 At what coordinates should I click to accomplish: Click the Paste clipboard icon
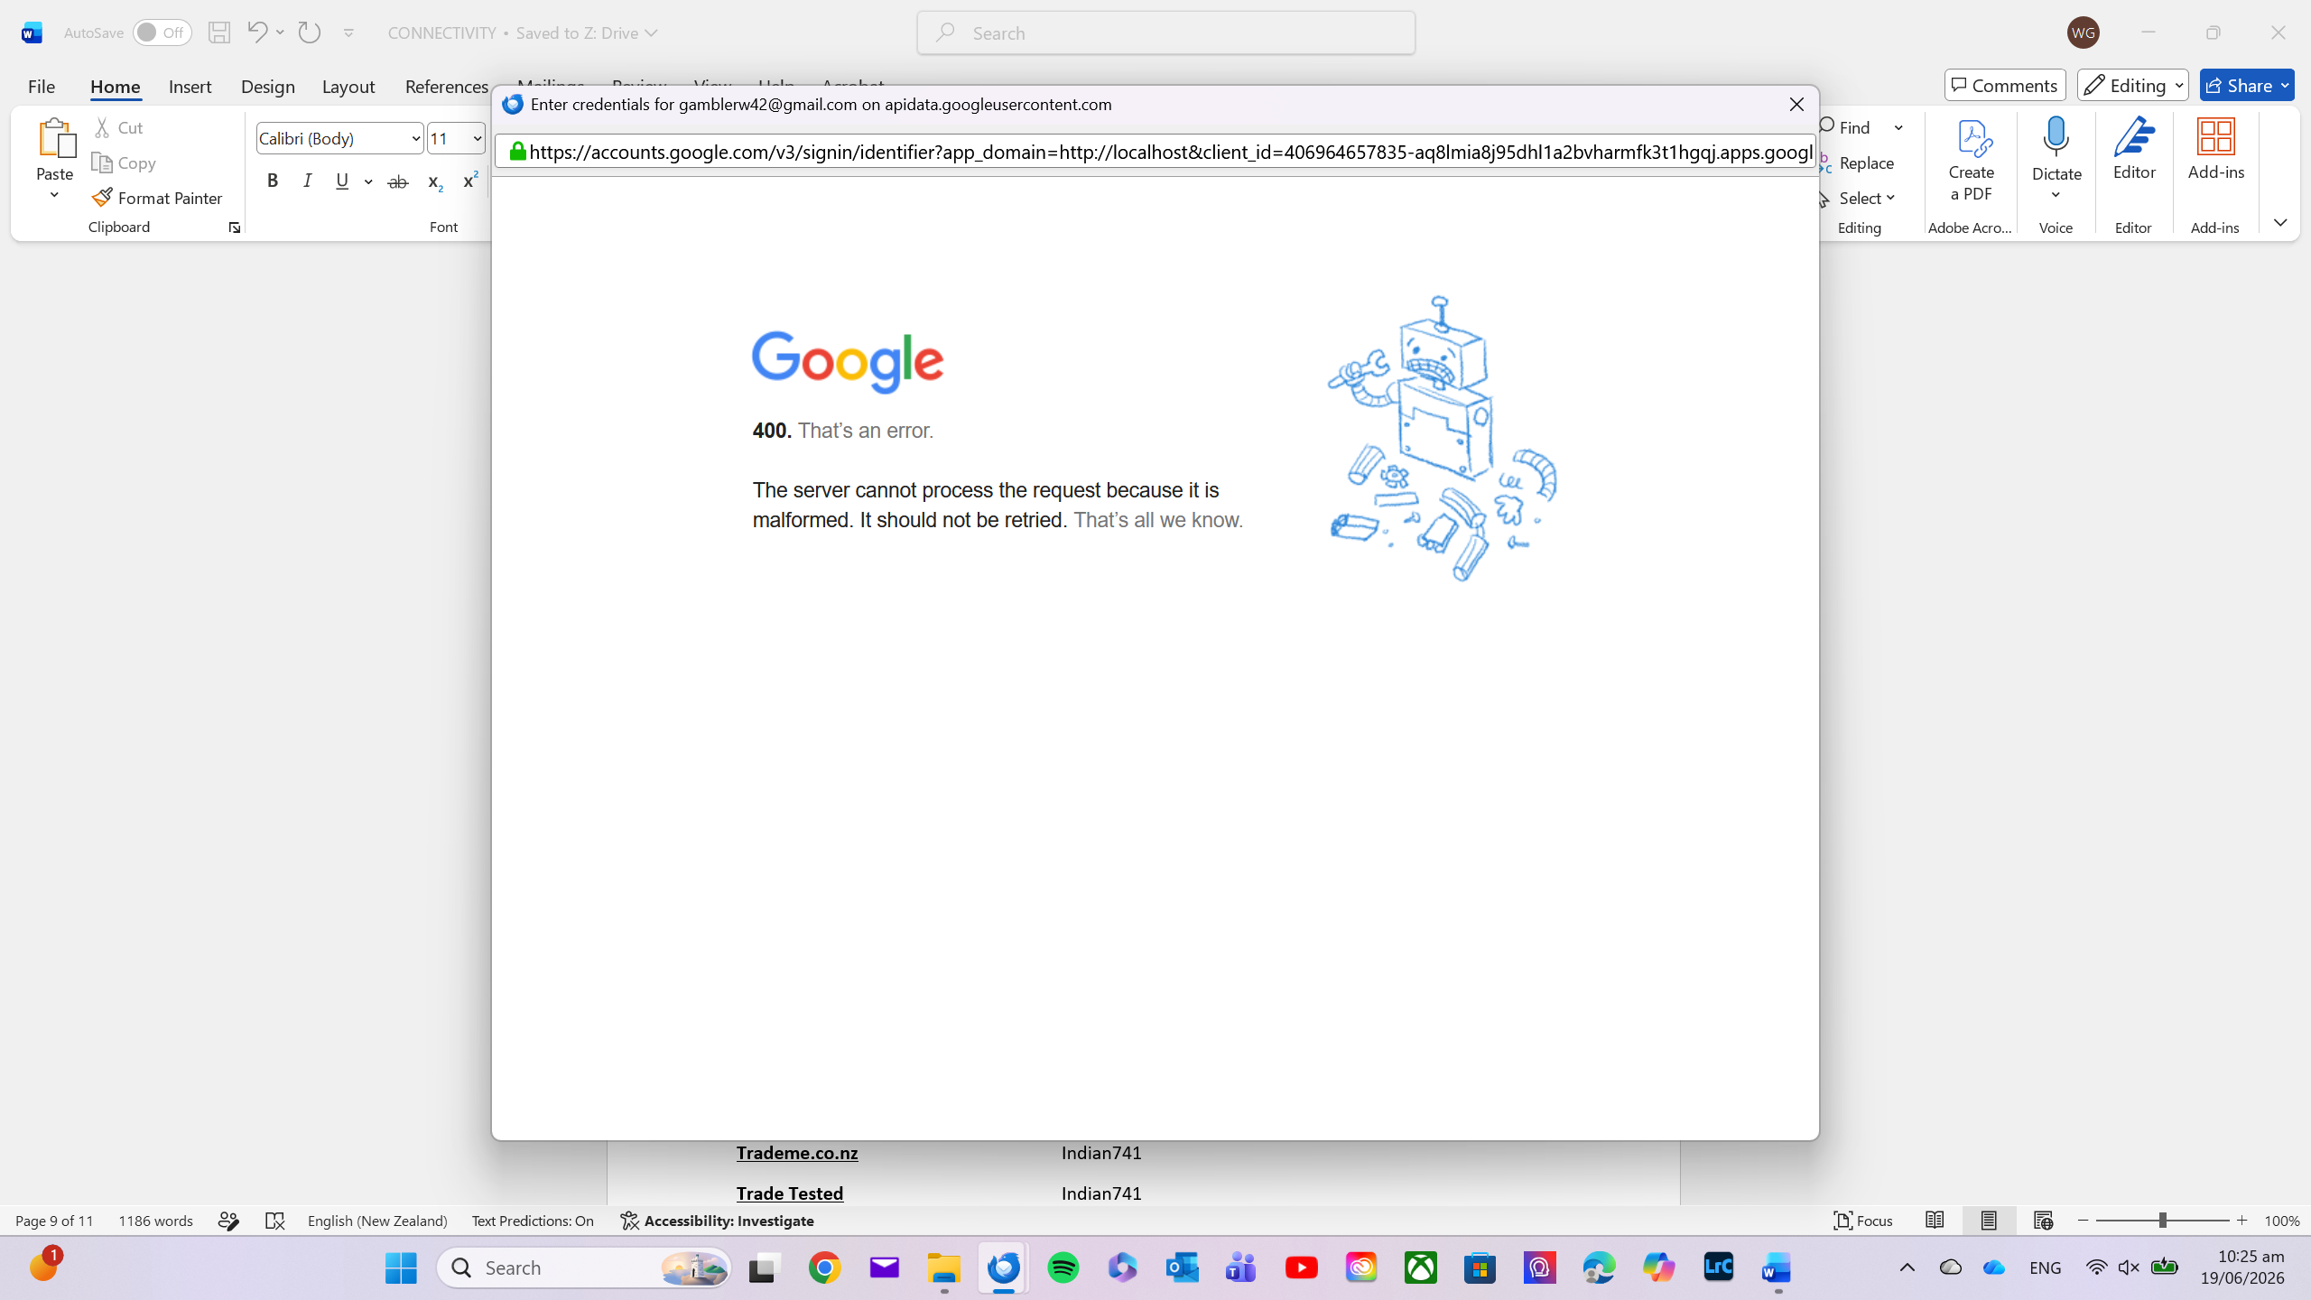[x=55, y=138]
